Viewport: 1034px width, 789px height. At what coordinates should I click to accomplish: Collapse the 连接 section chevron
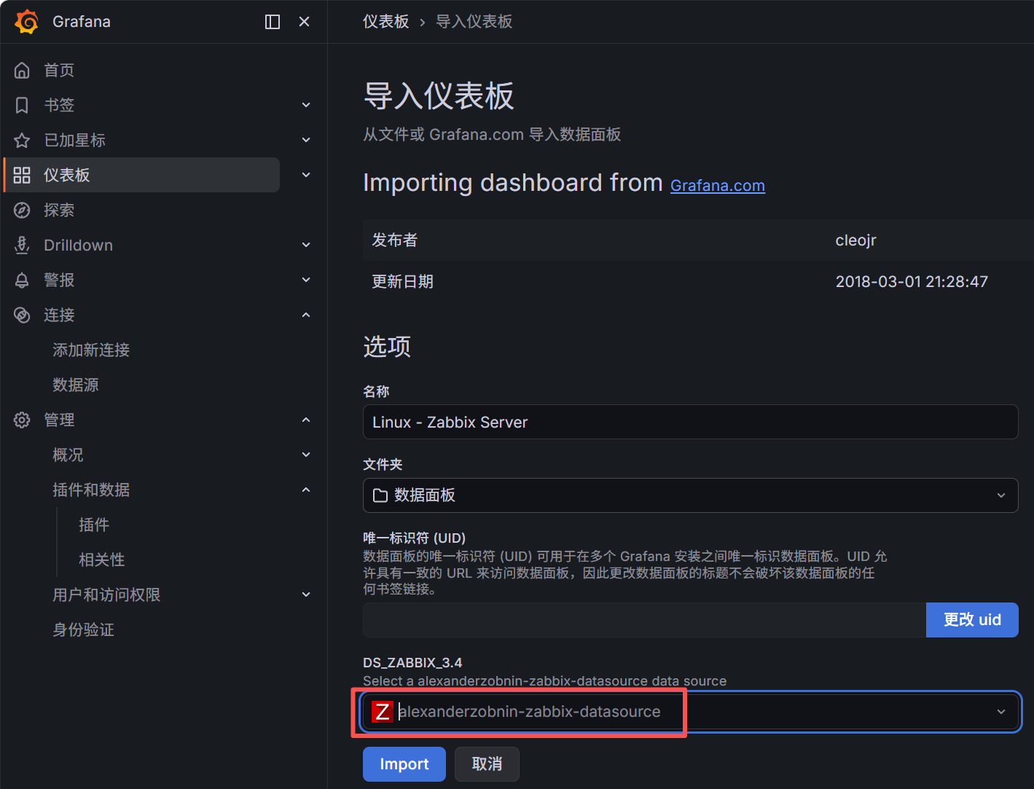tap(306, 315)
